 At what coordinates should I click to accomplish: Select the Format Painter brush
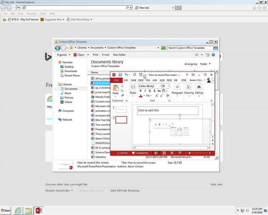click(x=122, y=96)
